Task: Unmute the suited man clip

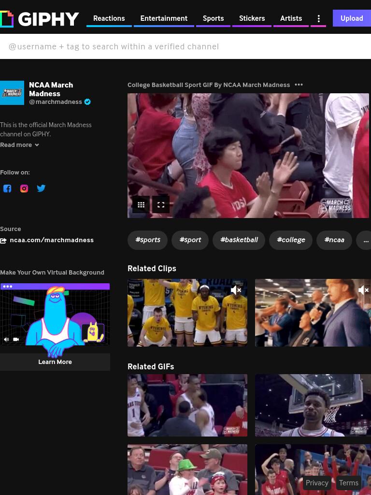Action: tap(363, 290)
